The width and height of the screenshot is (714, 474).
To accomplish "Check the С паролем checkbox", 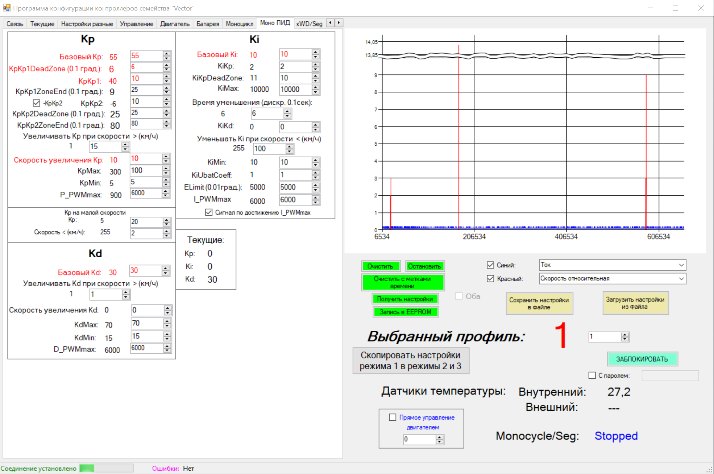I will (x=592, y=375).
